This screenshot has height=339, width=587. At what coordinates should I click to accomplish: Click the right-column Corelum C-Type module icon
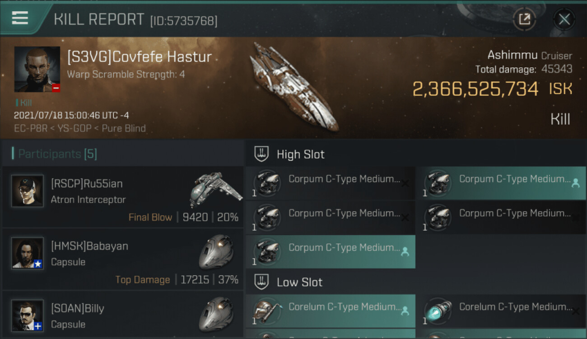438,311
